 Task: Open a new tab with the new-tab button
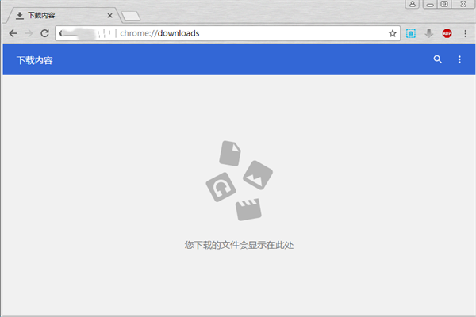(131, 16)
